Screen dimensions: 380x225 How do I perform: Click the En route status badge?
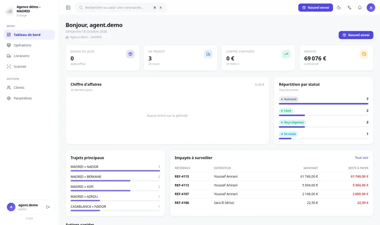click(288, 134)
